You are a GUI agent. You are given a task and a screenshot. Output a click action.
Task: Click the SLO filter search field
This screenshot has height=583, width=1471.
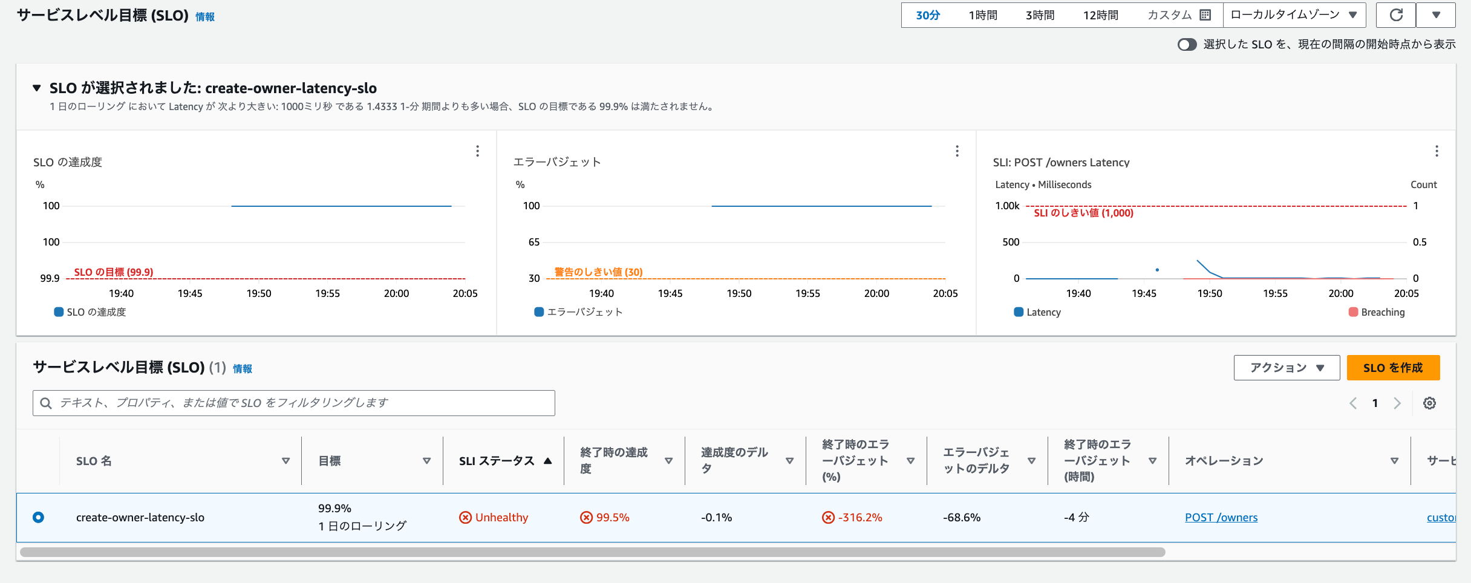294,403
